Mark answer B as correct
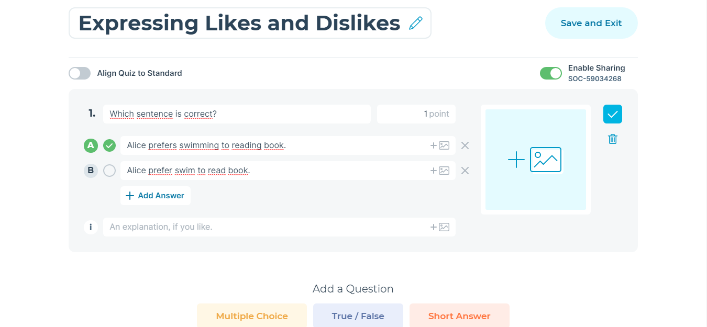Viewport: 707px width, 327px height. [x=109, y=171]
